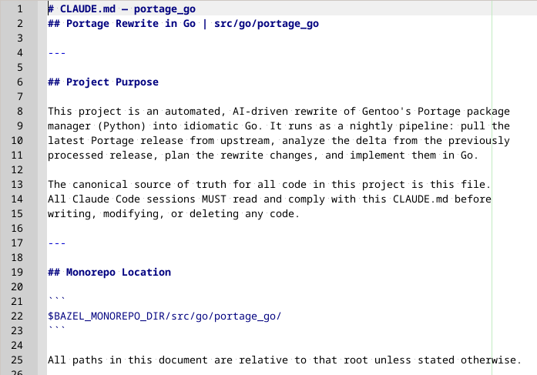This screenshot has height=375, width=537.
Task: Click the line starting 'manager (Python) into idiomatic Go'
Action: pyautogui.click(x=279, y=126)
